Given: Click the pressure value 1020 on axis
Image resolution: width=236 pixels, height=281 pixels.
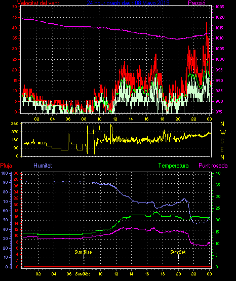Looking at the screenshot, I should [220, 17].
